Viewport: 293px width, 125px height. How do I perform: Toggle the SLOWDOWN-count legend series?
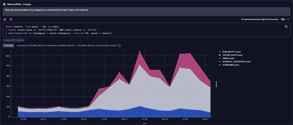(x=231, y=65)
